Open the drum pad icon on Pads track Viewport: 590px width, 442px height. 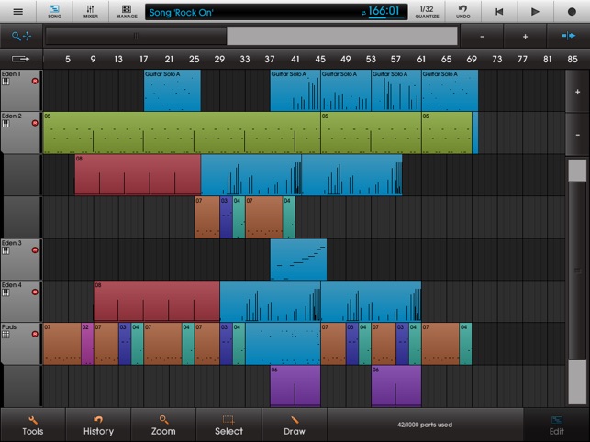click(6, 335)
